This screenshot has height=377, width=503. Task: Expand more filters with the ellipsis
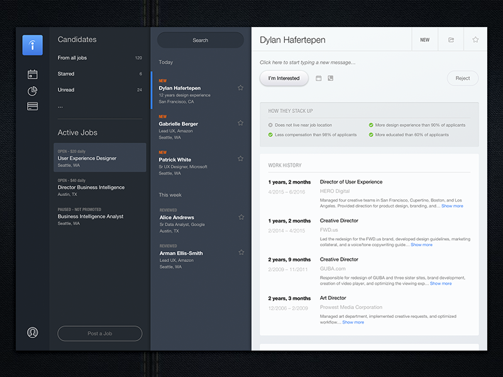[x=60, y=106]
